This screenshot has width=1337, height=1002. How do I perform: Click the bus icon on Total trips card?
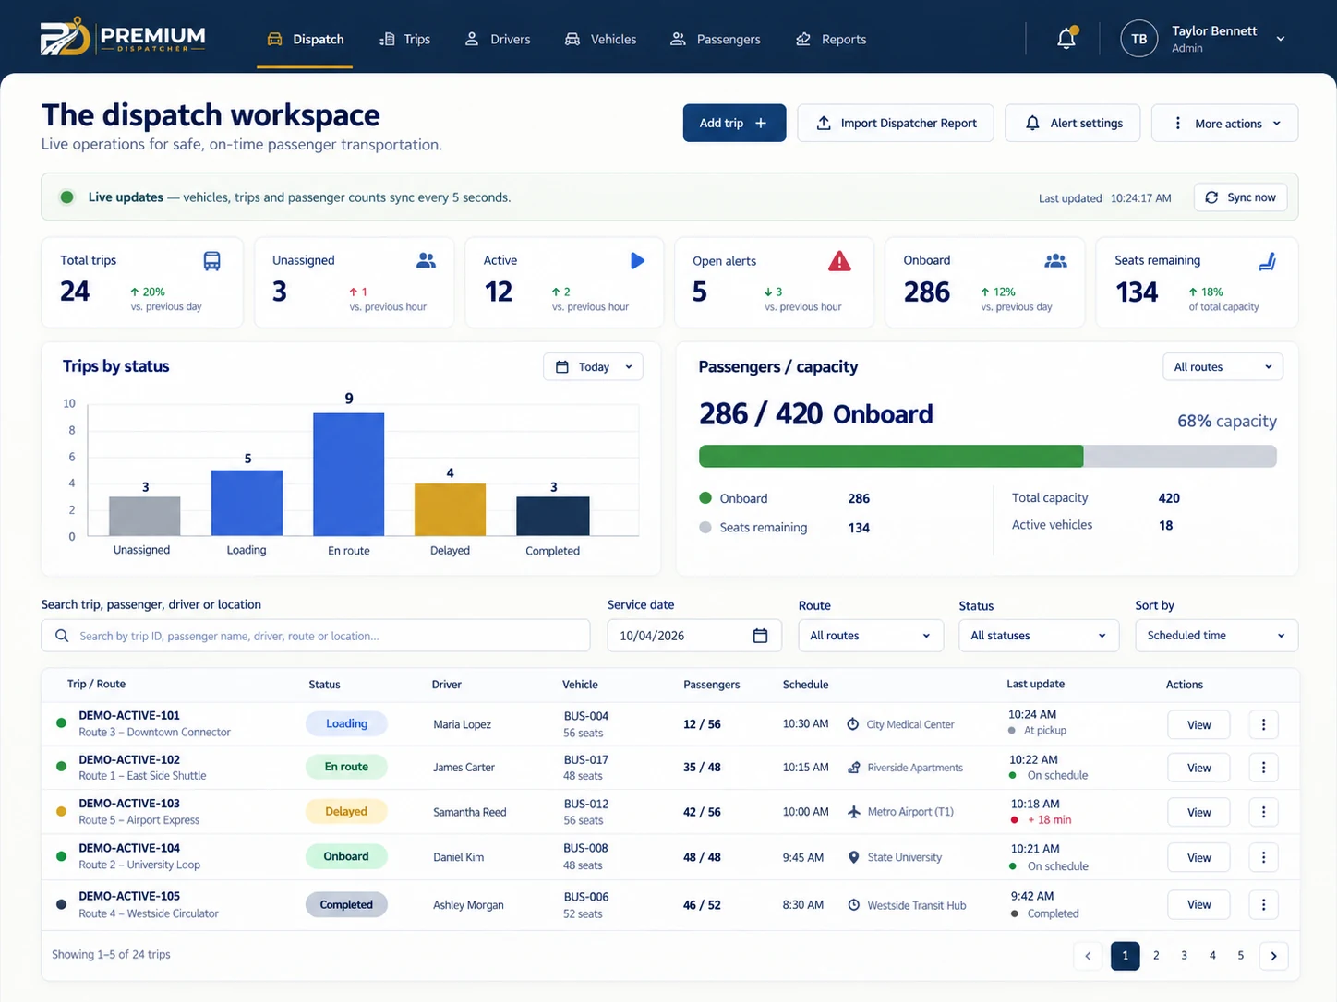click(x=211, y=261)
